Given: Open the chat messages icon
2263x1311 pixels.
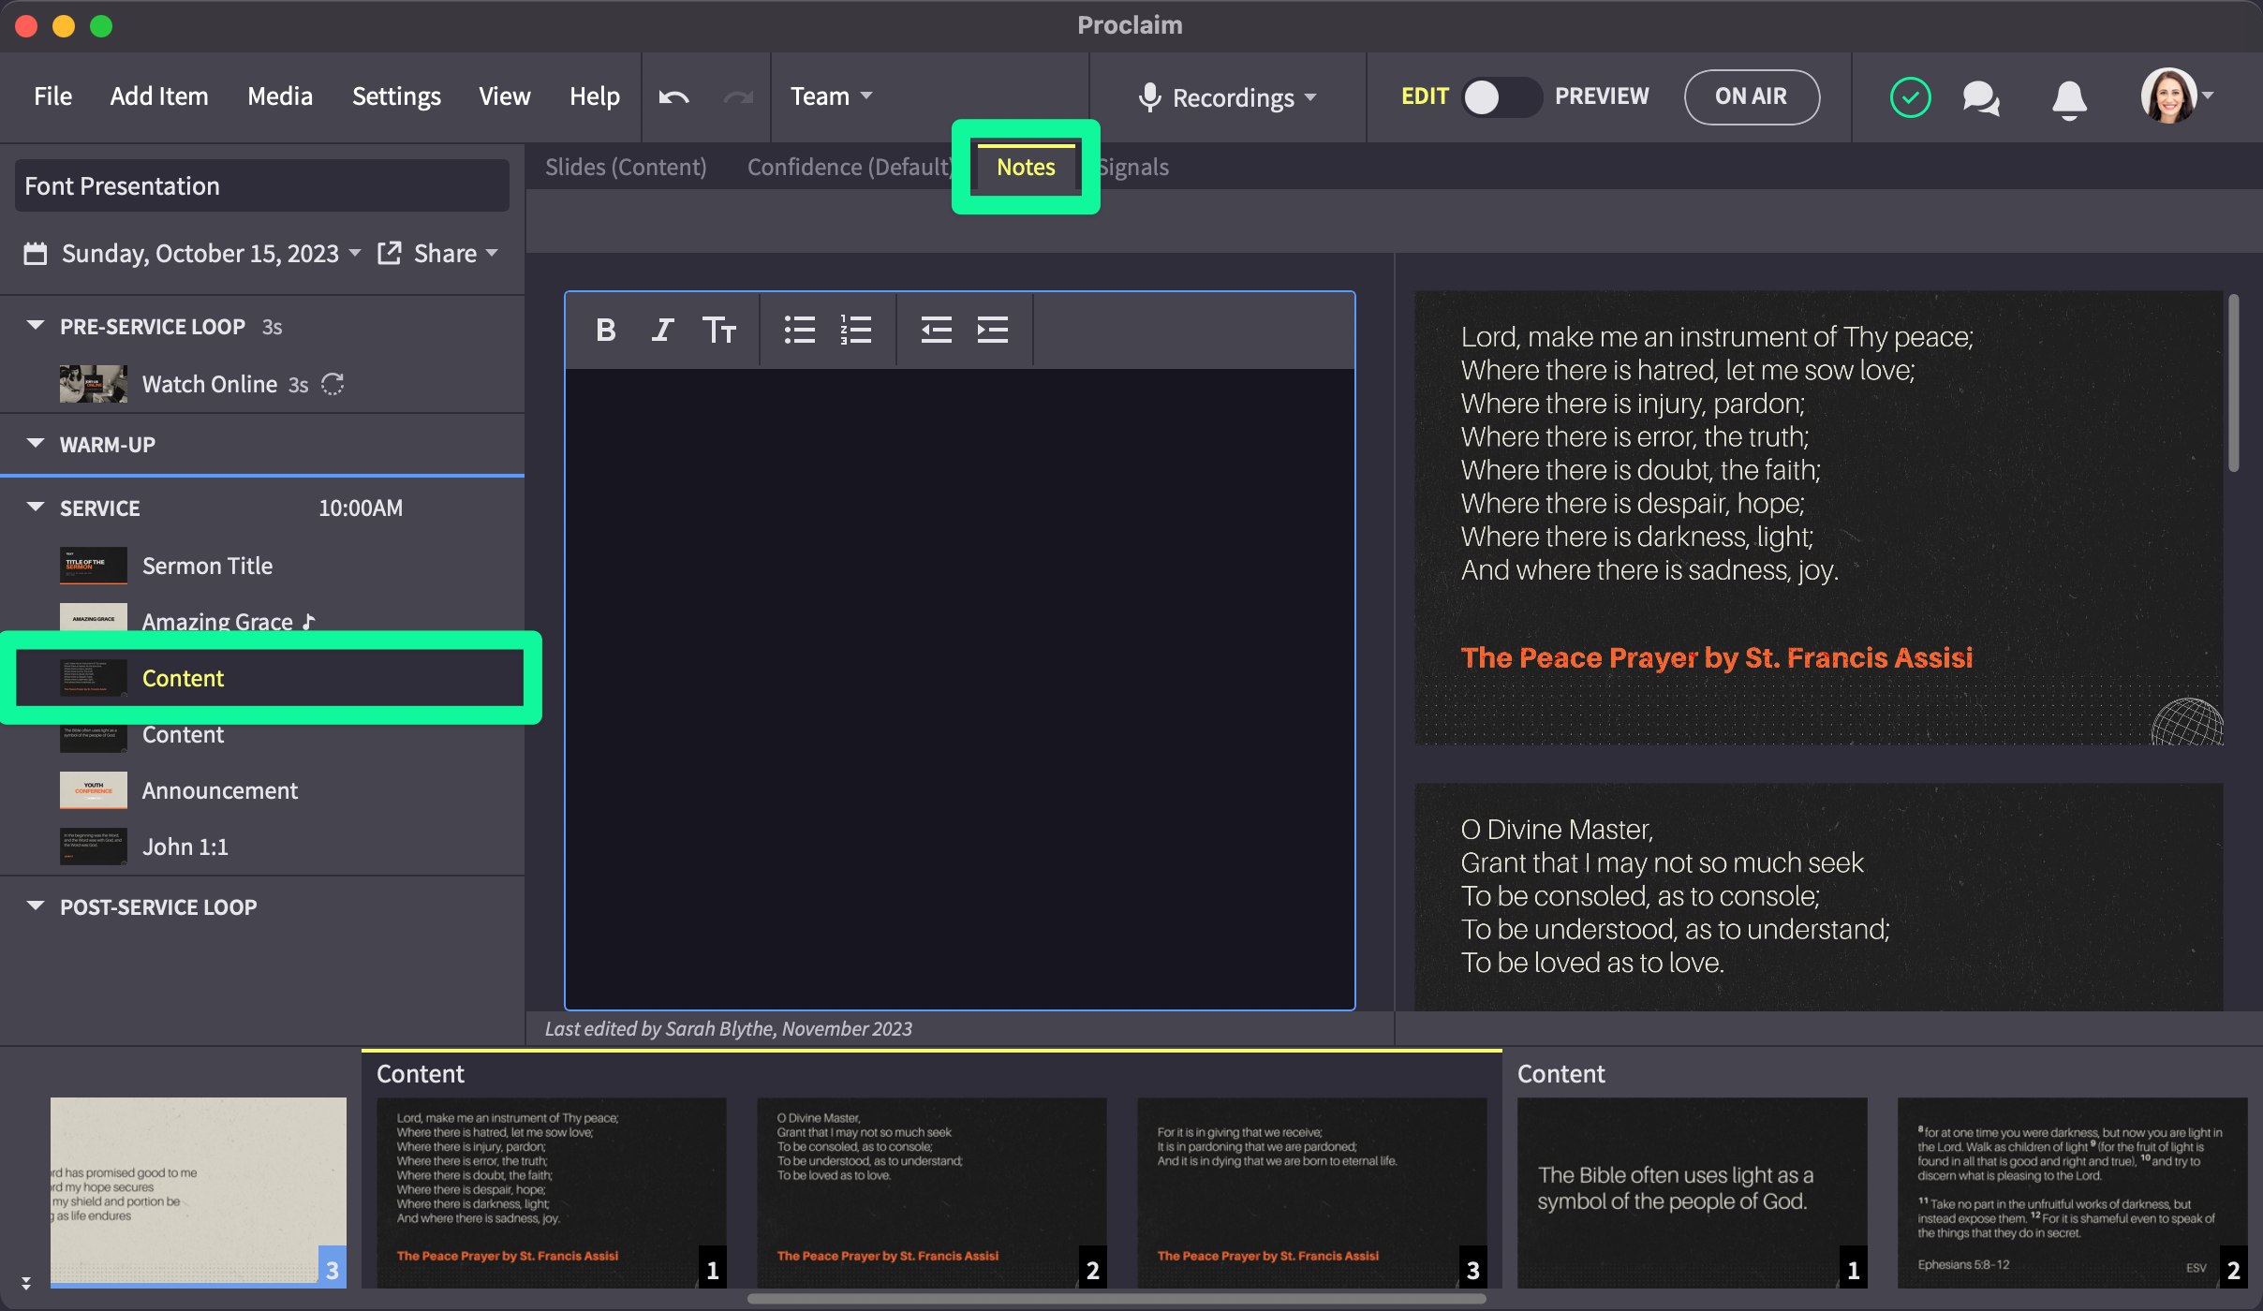Looking at the screenshot, I should point(1980,97).
